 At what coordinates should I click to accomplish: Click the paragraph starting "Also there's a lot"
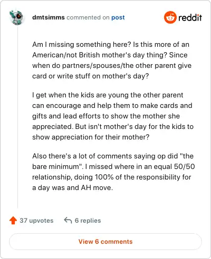point(113,172)
